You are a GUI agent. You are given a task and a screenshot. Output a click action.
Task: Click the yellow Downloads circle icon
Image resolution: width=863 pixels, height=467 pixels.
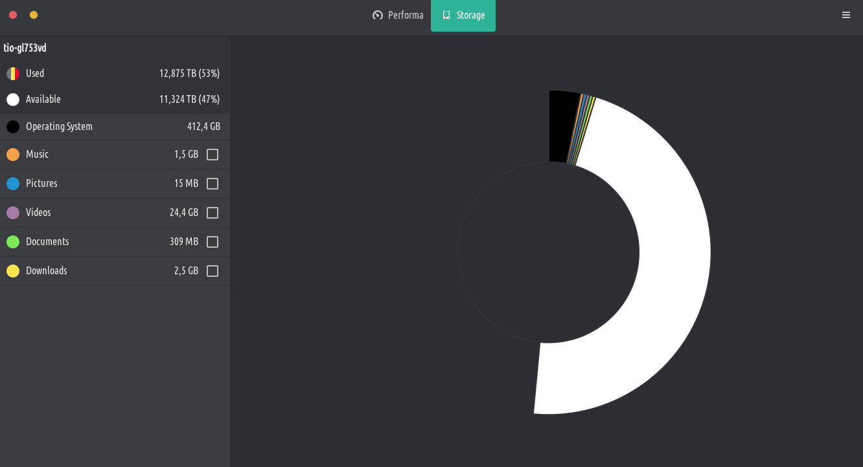[13, 271]
